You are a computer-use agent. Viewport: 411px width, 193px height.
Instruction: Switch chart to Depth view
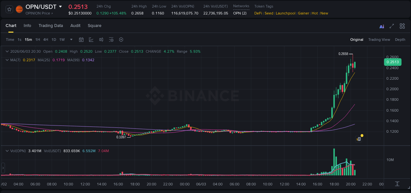pos(400,40)
